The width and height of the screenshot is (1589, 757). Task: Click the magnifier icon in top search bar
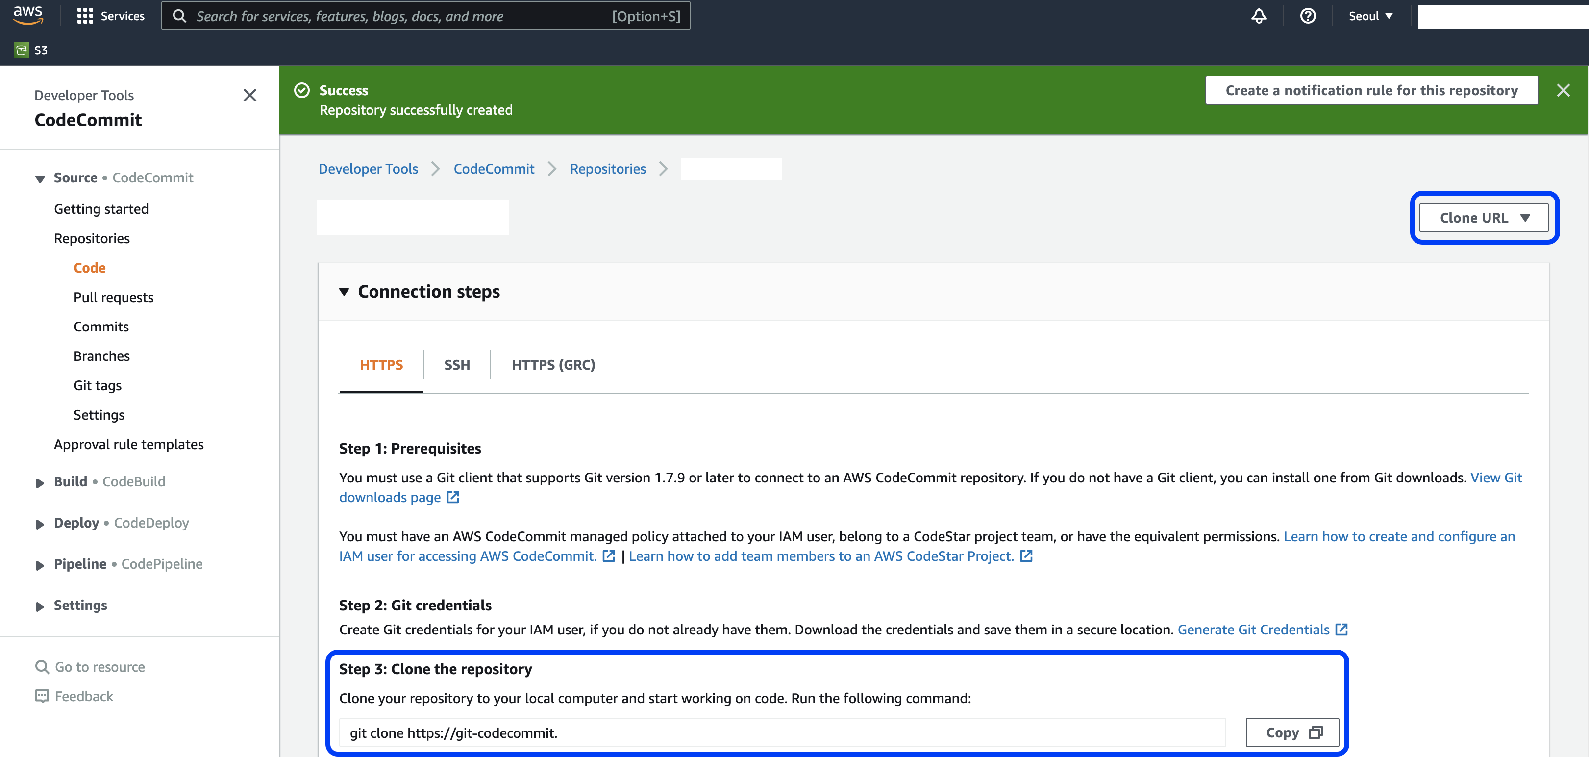point(179,16)
